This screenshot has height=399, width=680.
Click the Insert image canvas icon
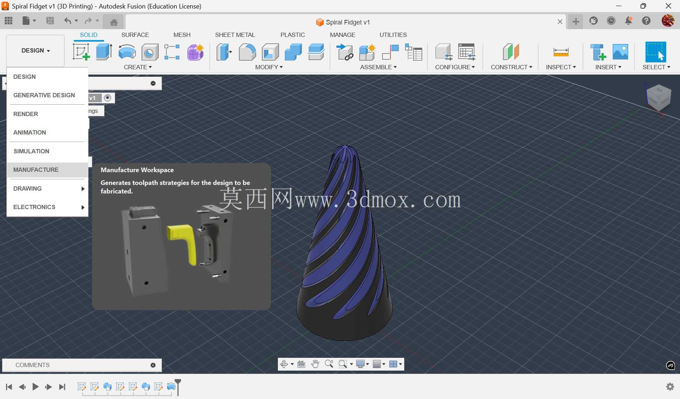620,52
